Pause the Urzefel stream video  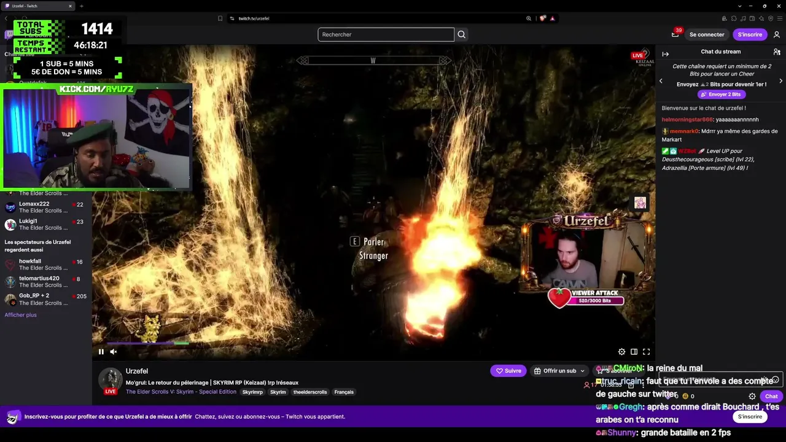pos(101,352)
